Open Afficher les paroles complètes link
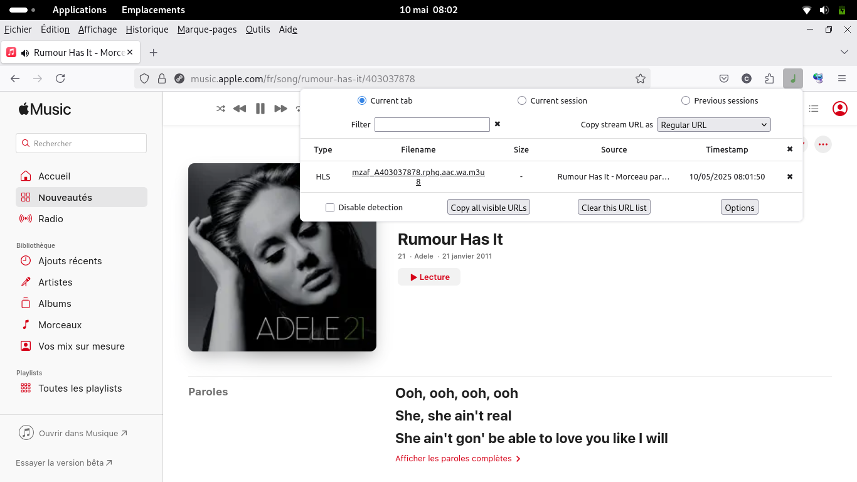 pyautogui.click(x=458, y=459)
